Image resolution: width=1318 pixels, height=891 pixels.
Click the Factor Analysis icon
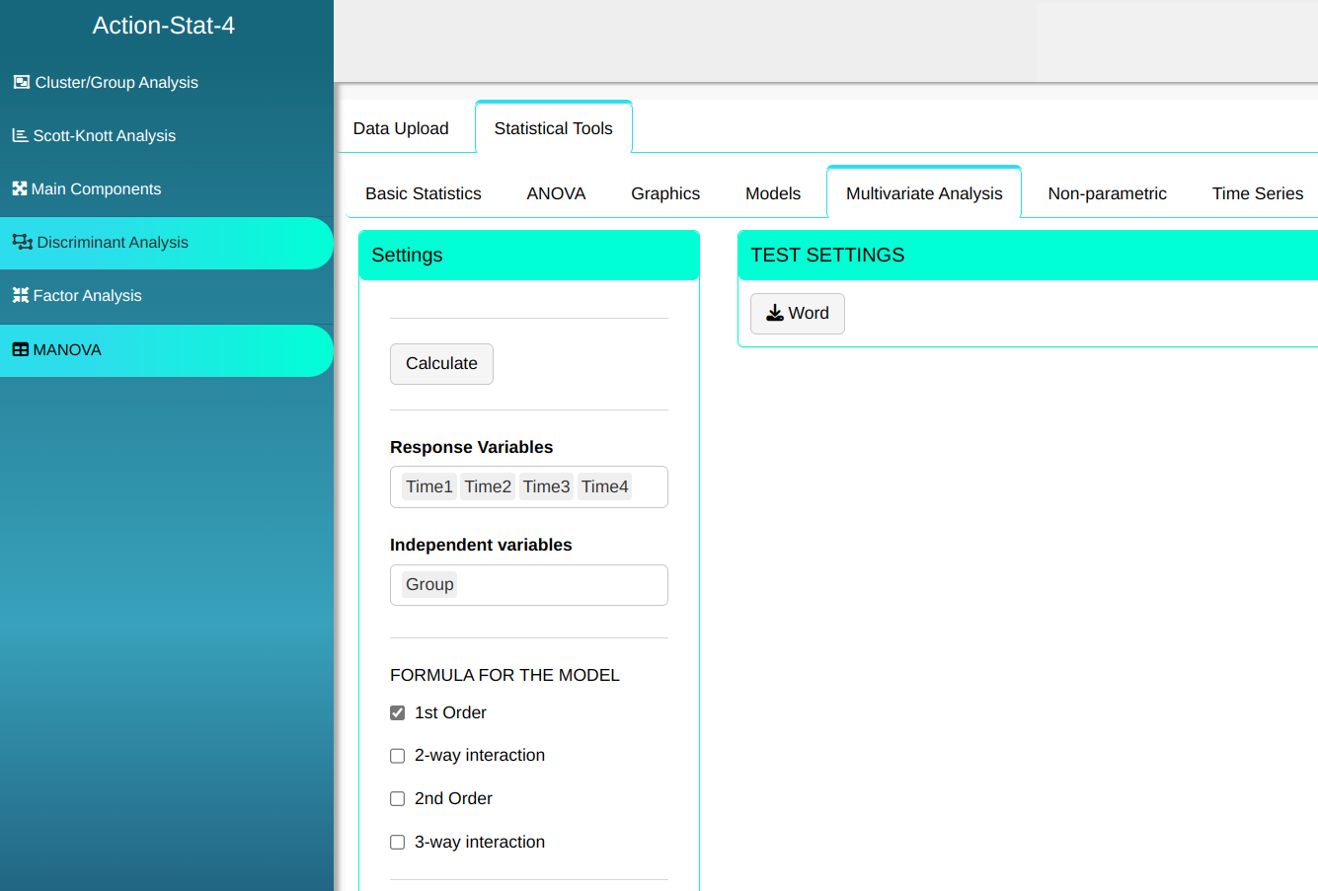[20, 295]
